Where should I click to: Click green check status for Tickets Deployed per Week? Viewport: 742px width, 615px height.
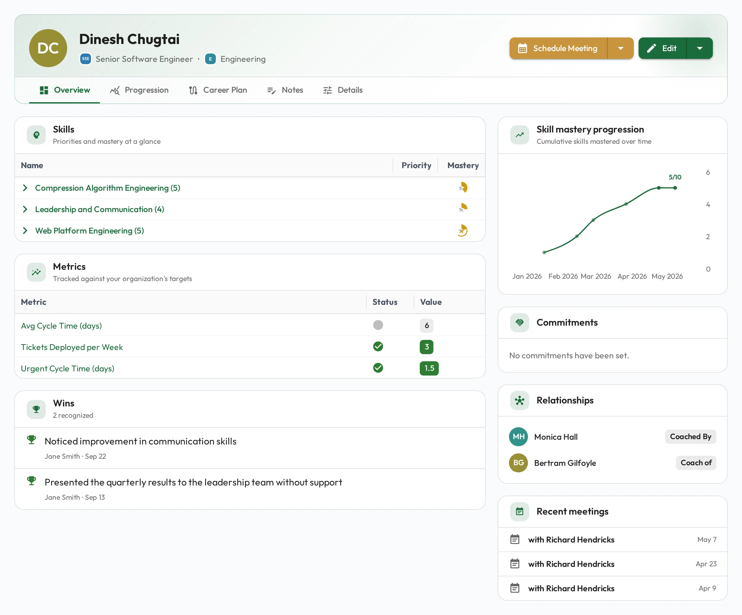tap(378, 347)
